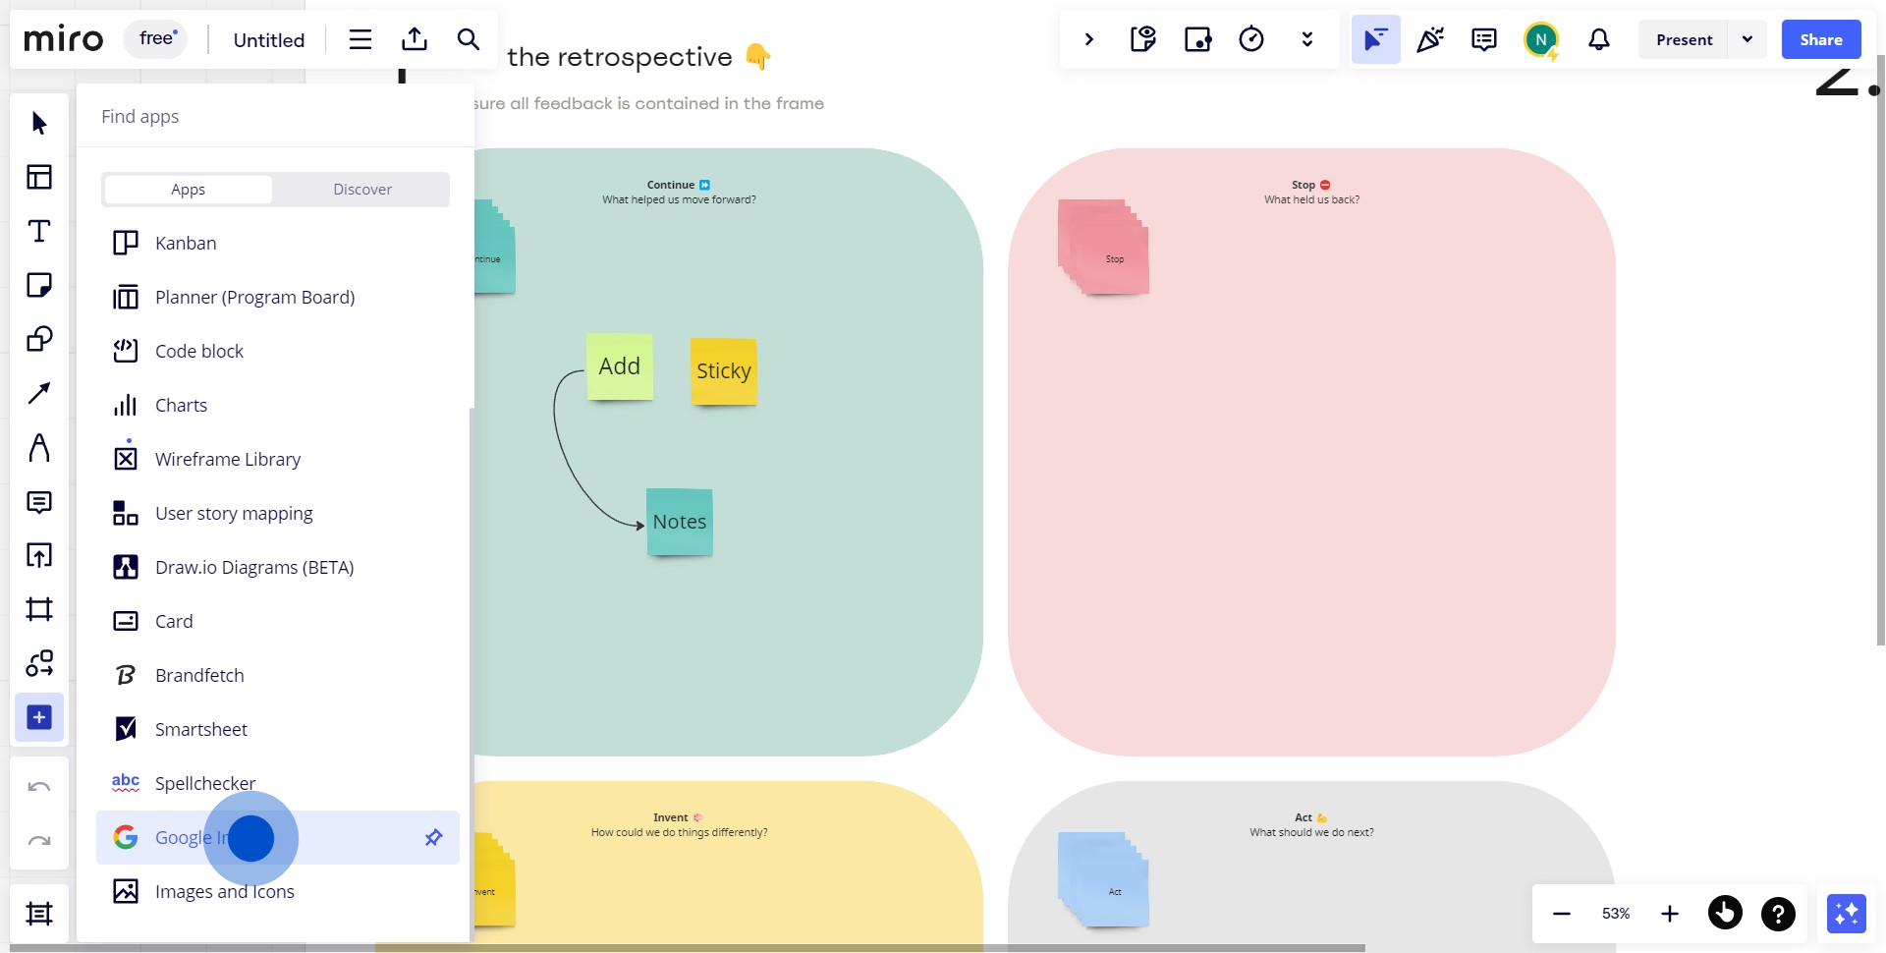Open User story mapping app

click(278, 513)
